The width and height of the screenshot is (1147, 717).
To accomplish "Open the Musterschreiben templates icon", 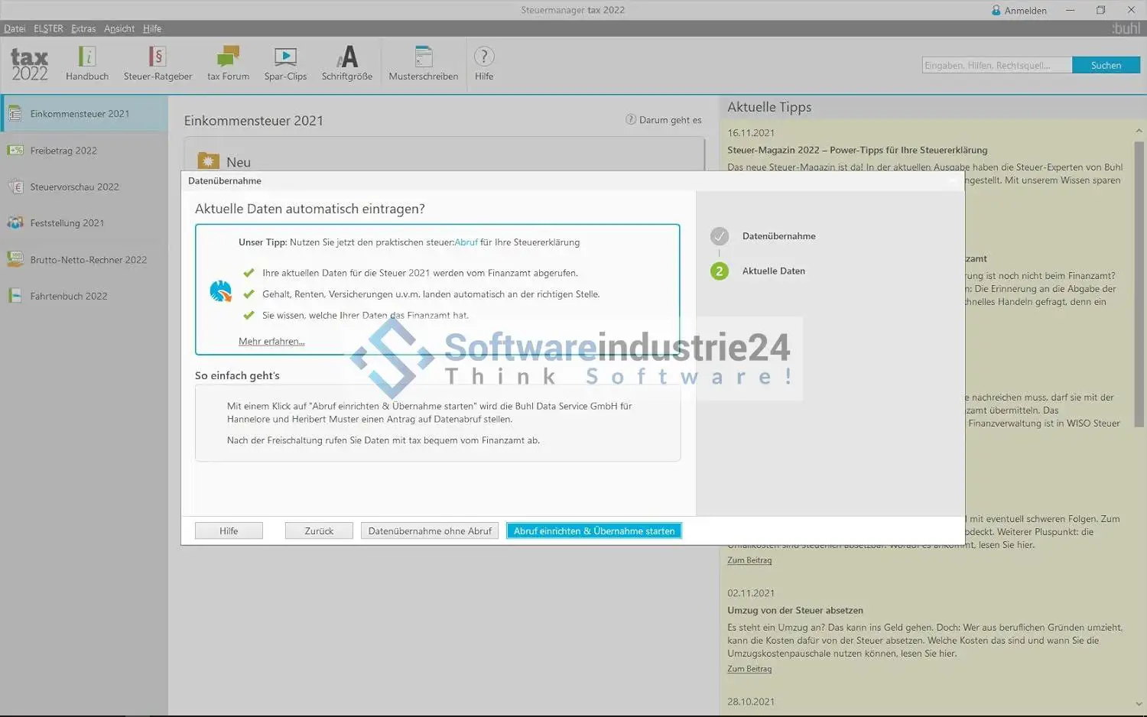I will [x=423, y=57].
